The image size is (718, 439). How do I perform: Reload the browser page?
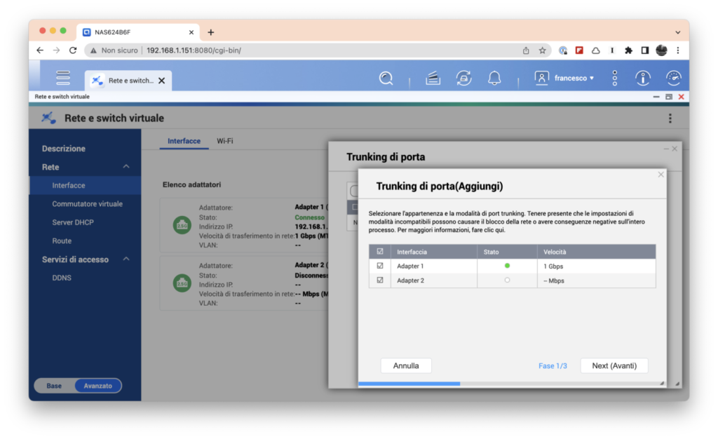coord(73,50)
